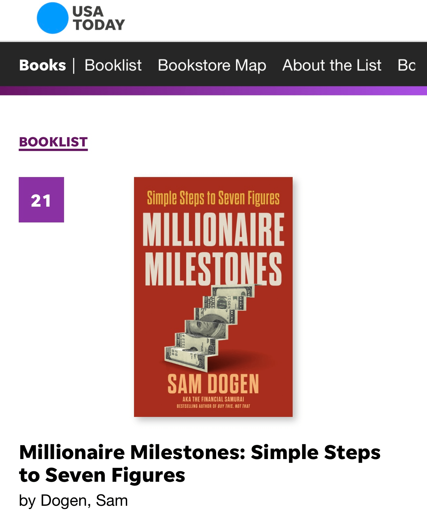Click the yellow cover subtitle "Simple Steps to Seven Figures"
The image size is (427, 514).
[213, 198]
